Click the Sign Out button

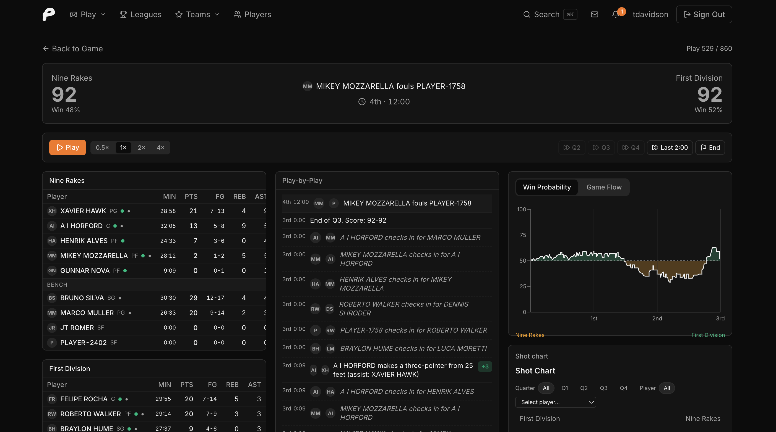(x=704, y=14)
